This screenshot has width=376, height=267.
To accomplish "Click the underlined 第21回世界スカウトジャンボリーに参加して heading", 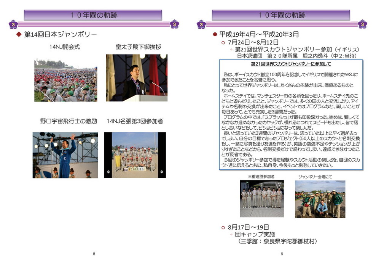I will [x=291, y=64].
